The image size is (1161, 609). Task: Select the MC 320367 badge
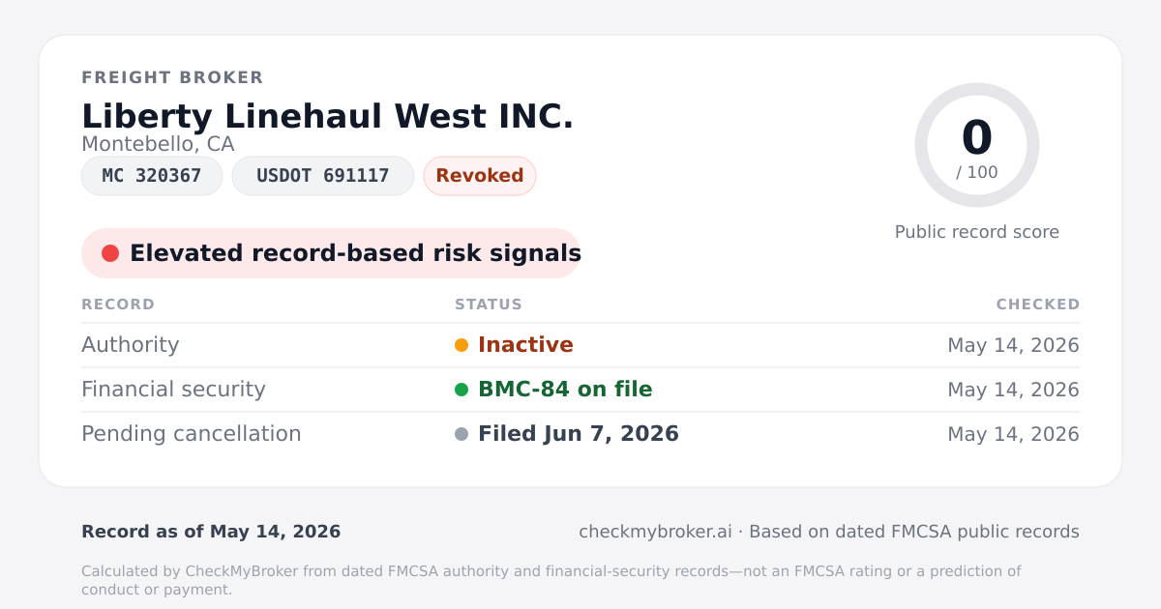(152, 176)
